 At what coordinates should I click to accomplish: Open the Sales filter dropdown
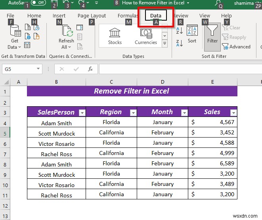(233, 113)
